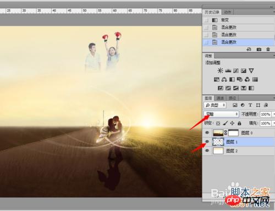Open the blend mode dropdown showing 变暗

(x=221, y=114)
